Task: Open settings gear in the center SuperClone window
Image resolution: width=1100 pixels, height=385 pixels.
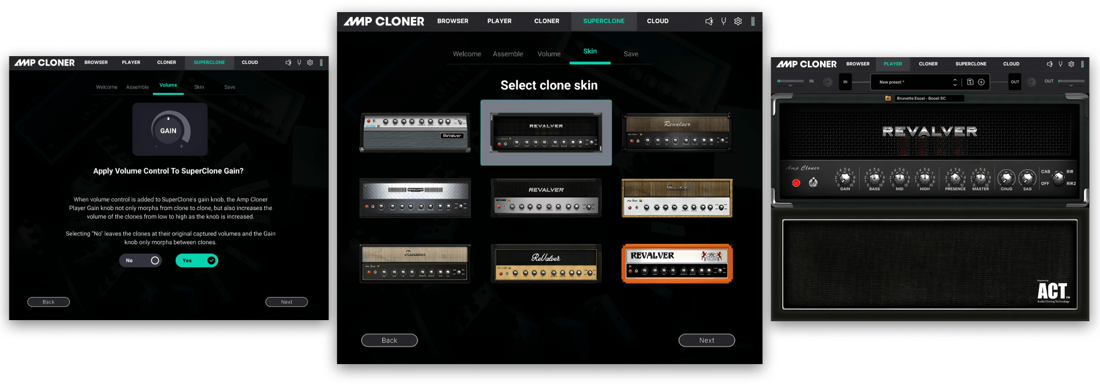Action: 738,21
